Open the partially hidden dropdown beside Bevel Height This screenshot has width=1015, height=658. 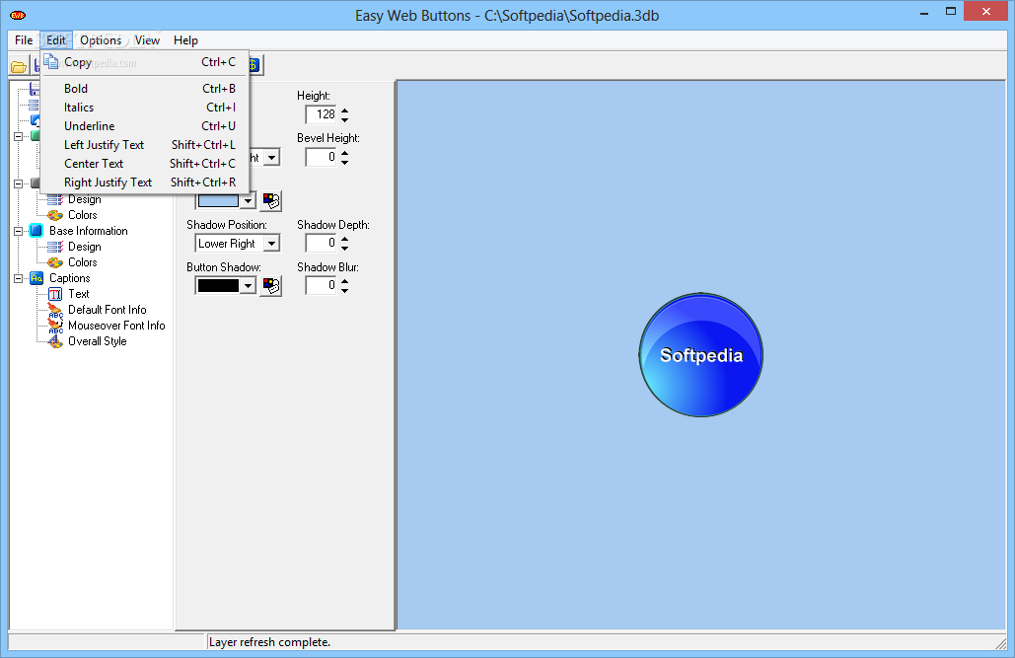tap(272, 158)
